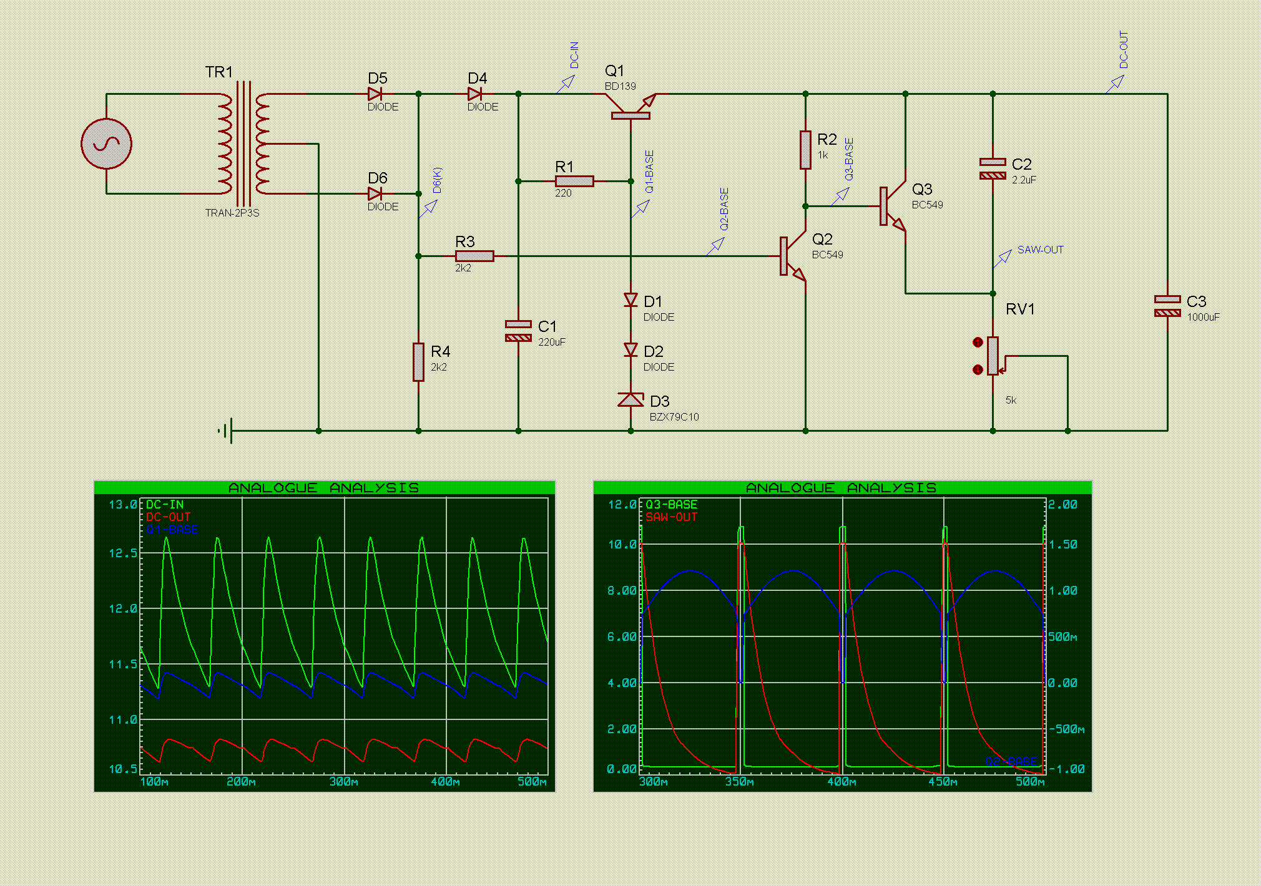Viewport: 1261px width, 886px height.
Task: Click transistor Q1 BD139 symbol
Action: click(x=630, y=106)
